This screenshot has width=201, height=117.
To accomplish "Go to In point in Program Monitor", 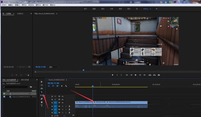I will click(x=127, y=75).
